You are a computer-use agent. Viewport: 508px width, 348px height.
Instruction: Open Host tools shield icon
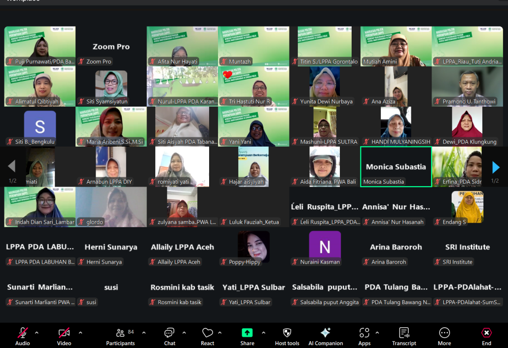(287, 336)
